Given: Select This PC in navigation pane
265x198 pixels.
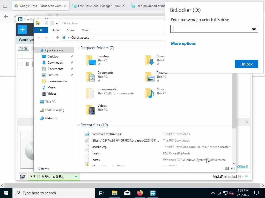Looking at the screenshot, I should [x=50, y=102].
